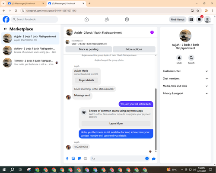This screenshot has height=173, width=216.
Task: Open Buyer details for Aujah Marie
Action: [86, 80]
